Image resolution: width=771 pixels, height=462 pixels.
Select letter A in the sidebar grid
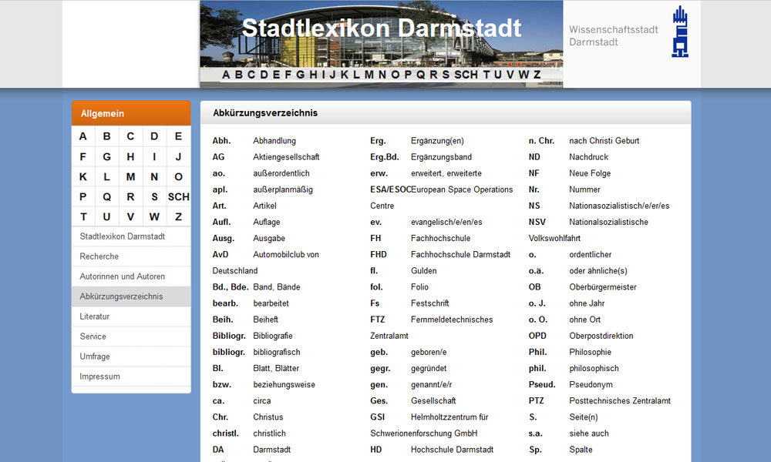tap(83, 136)
